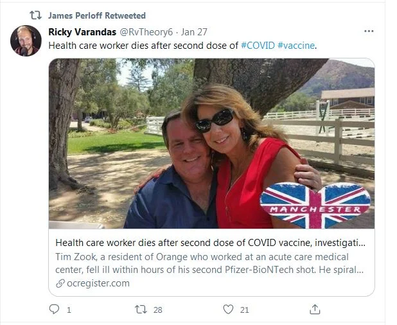Open Ricky Varandas display name
Viewport: 397px width, 325px height.
pos(84,31)
